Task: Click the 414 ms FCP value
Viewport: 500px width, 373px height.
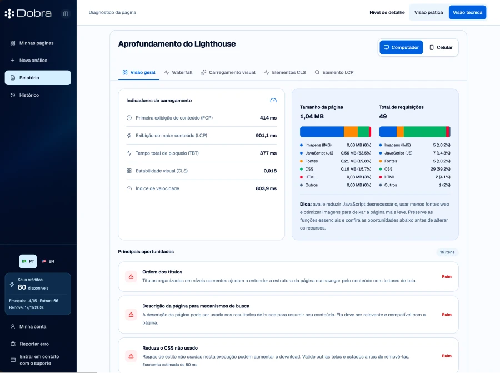Action: 268,118
